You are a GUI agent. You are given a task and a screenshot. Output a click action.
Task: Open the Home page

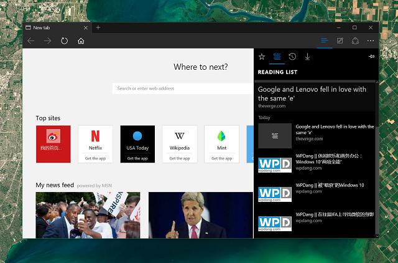click(x=81, y=41)
